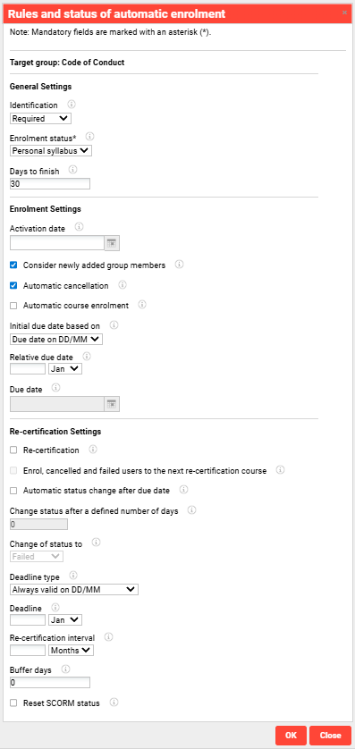This screenshot has width=355, height=749.
Task: Open the Initial due date based on dropdown
Action: click(x=56, y=339)
